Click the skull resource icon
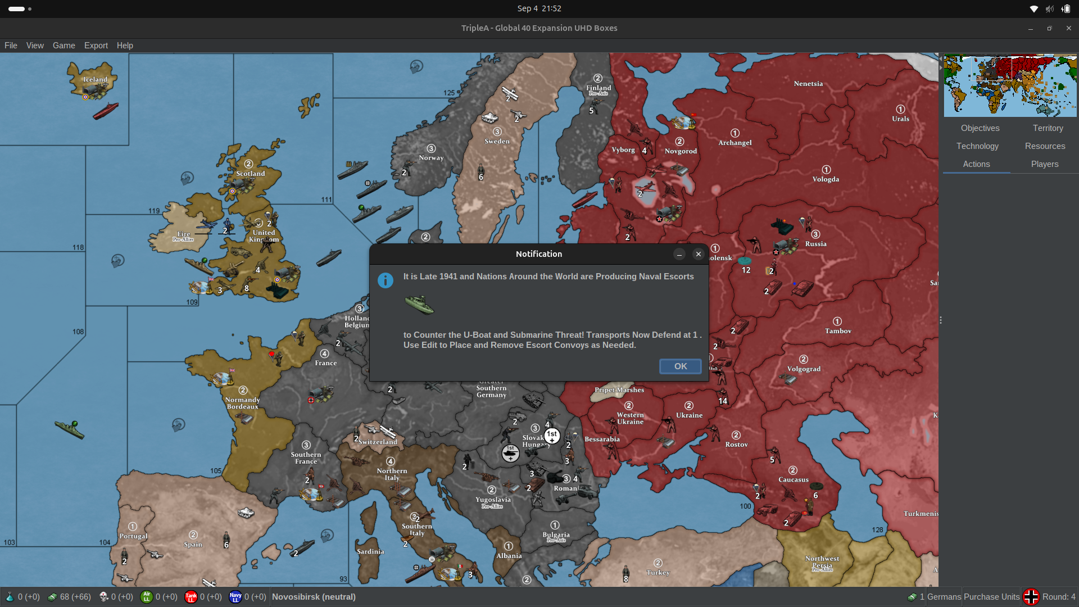1079x607 pixels. pyautogui.click(x=103, y=597)
